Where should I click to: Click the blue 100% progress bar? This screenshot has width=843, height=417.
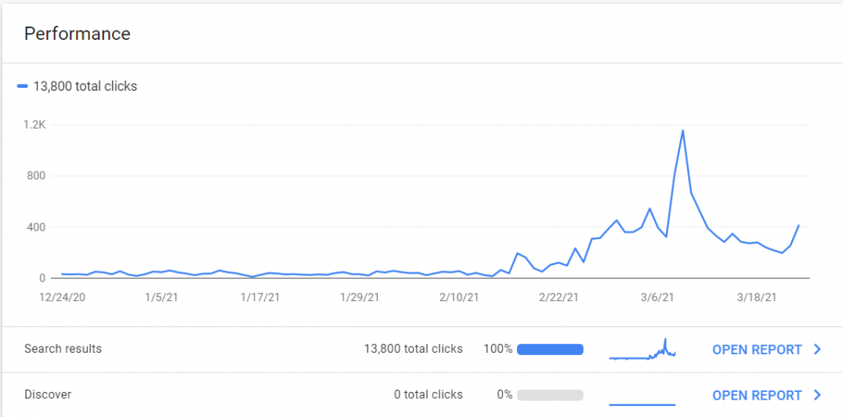coord(550,350)
